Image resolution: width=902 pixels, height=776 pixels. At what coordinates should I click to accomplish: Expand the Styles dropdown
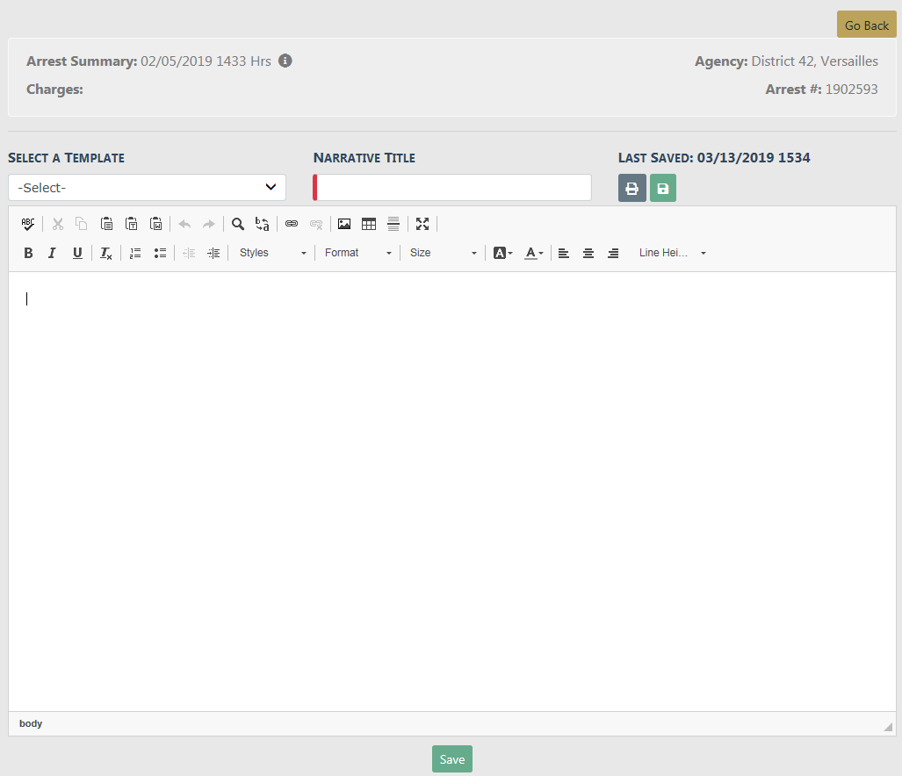point(272,253)
